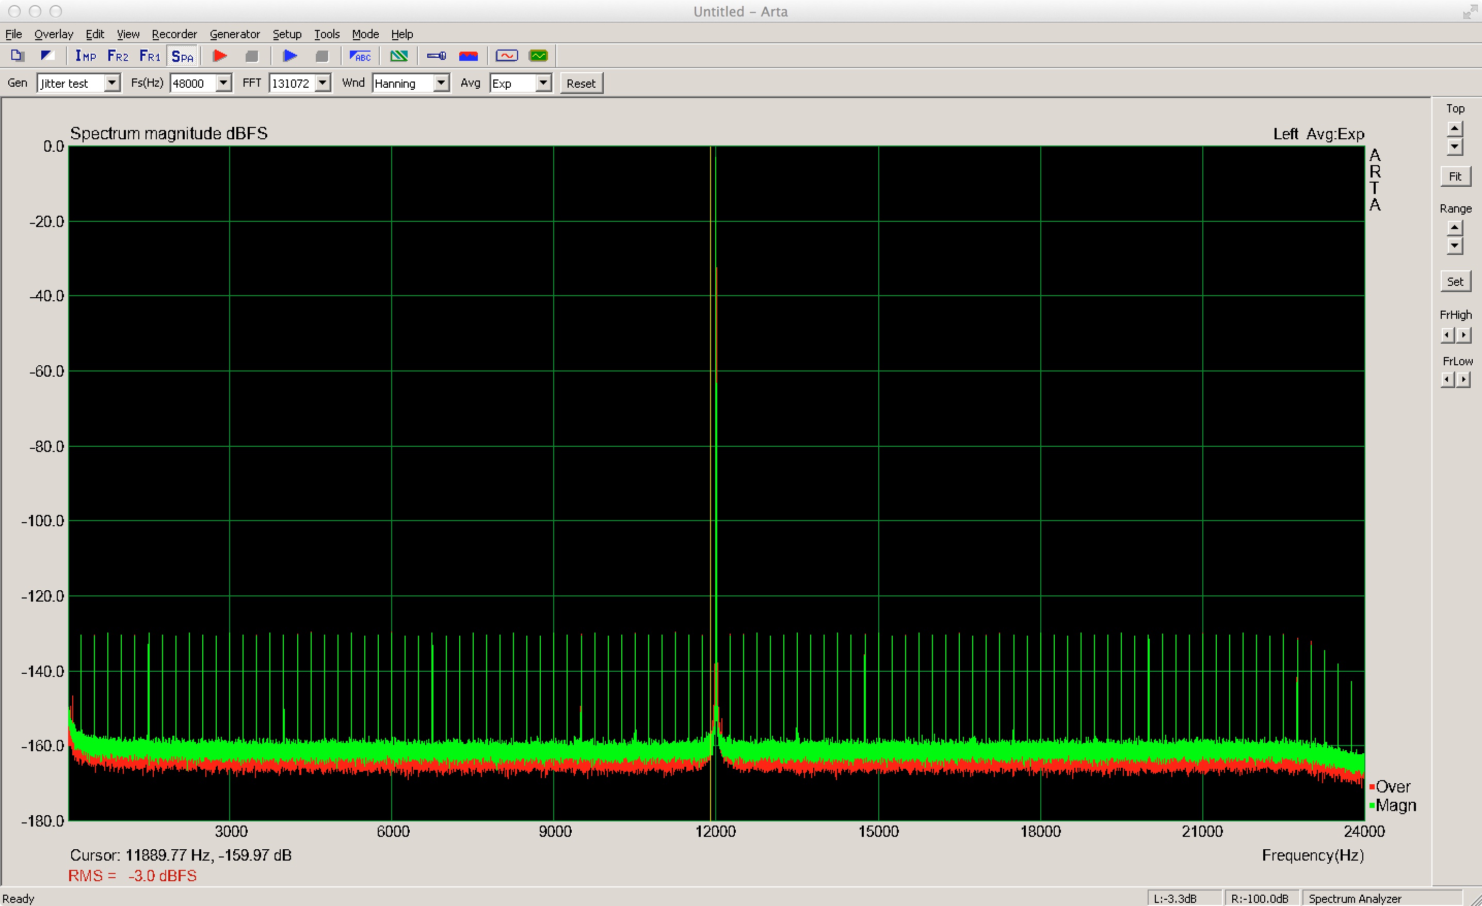
Task: Open the Recorder menu
Action: coord(174,34)
